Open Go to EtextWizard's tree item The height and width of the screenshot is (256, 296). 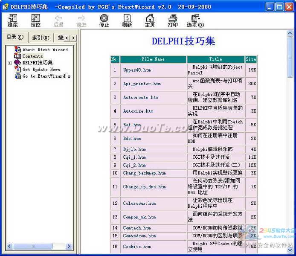pyautogui.click(x=46, y=76)
